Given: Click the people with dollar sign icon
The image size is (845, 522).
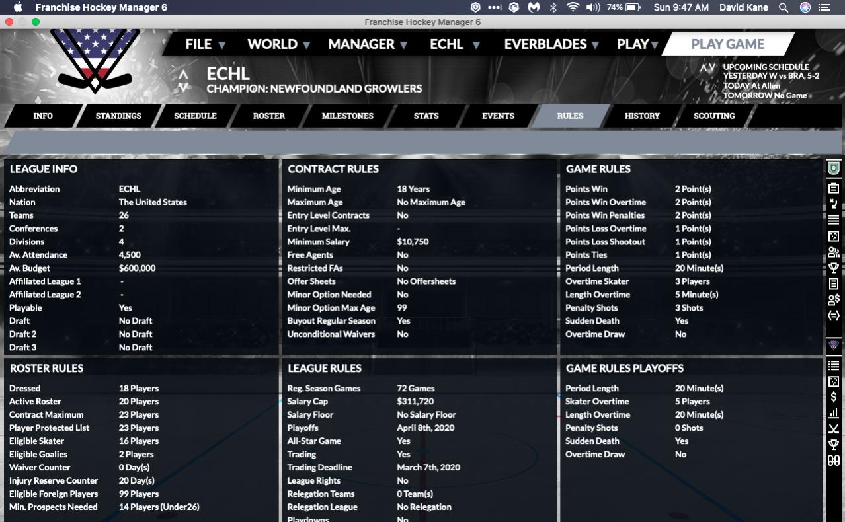Looking at the screenshot, I should tap(833, 300).
